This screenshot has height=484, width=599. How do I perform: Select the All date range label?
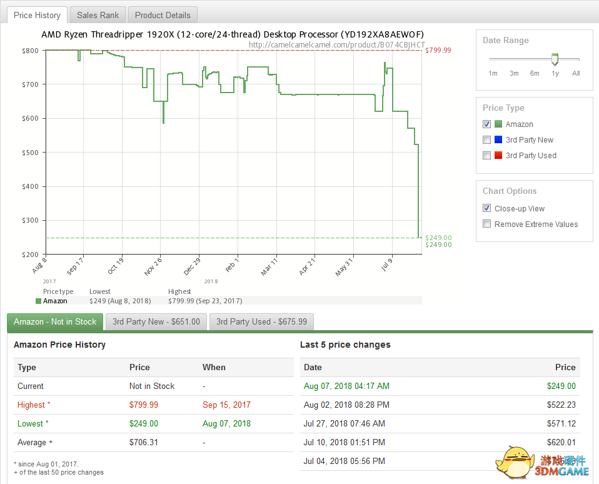pos(576,73)
